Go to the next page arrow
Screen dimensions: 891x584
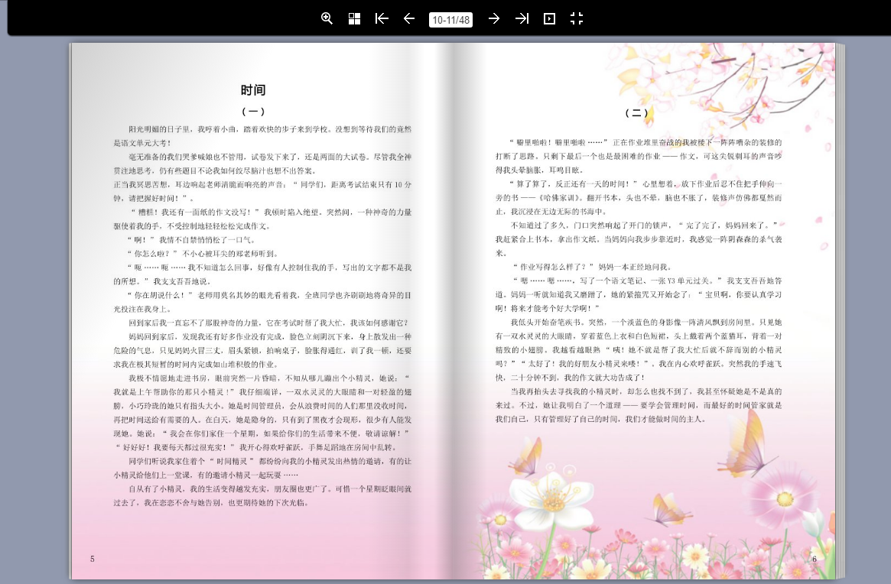pyautogui.click(x=494, y=19)
